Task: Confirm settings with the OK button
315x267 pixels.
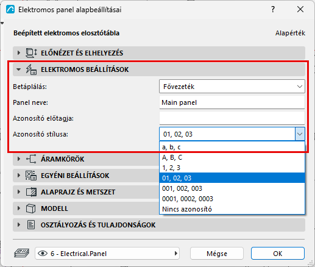Action: [278, 254]
